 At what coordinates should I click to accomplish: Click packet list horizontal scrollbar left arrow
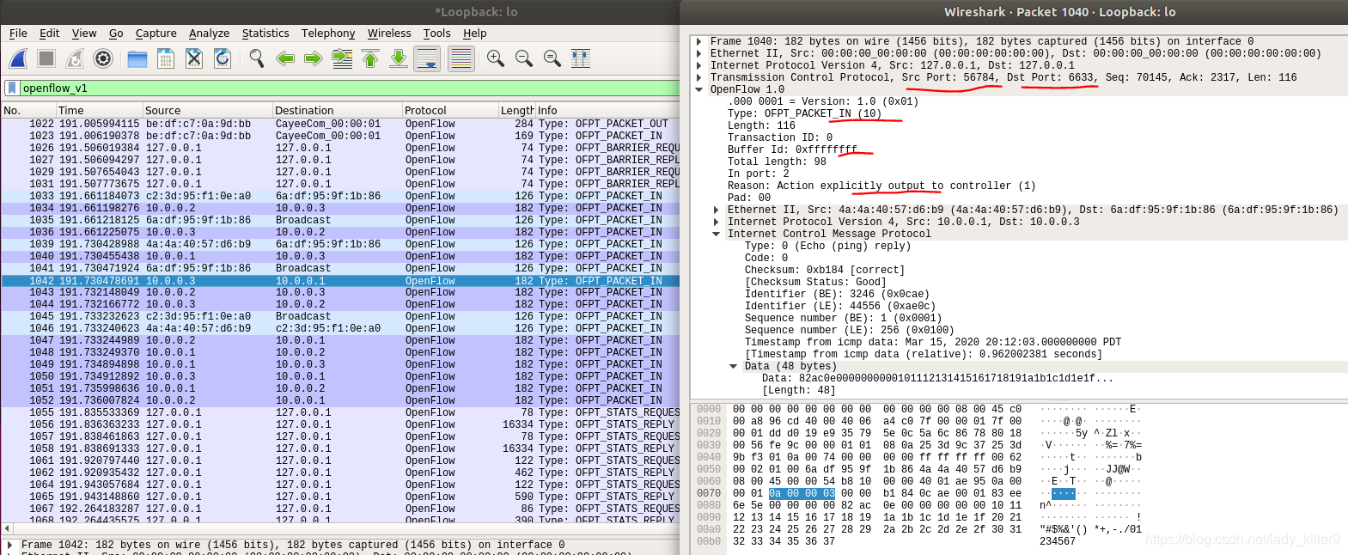(7, 528)
